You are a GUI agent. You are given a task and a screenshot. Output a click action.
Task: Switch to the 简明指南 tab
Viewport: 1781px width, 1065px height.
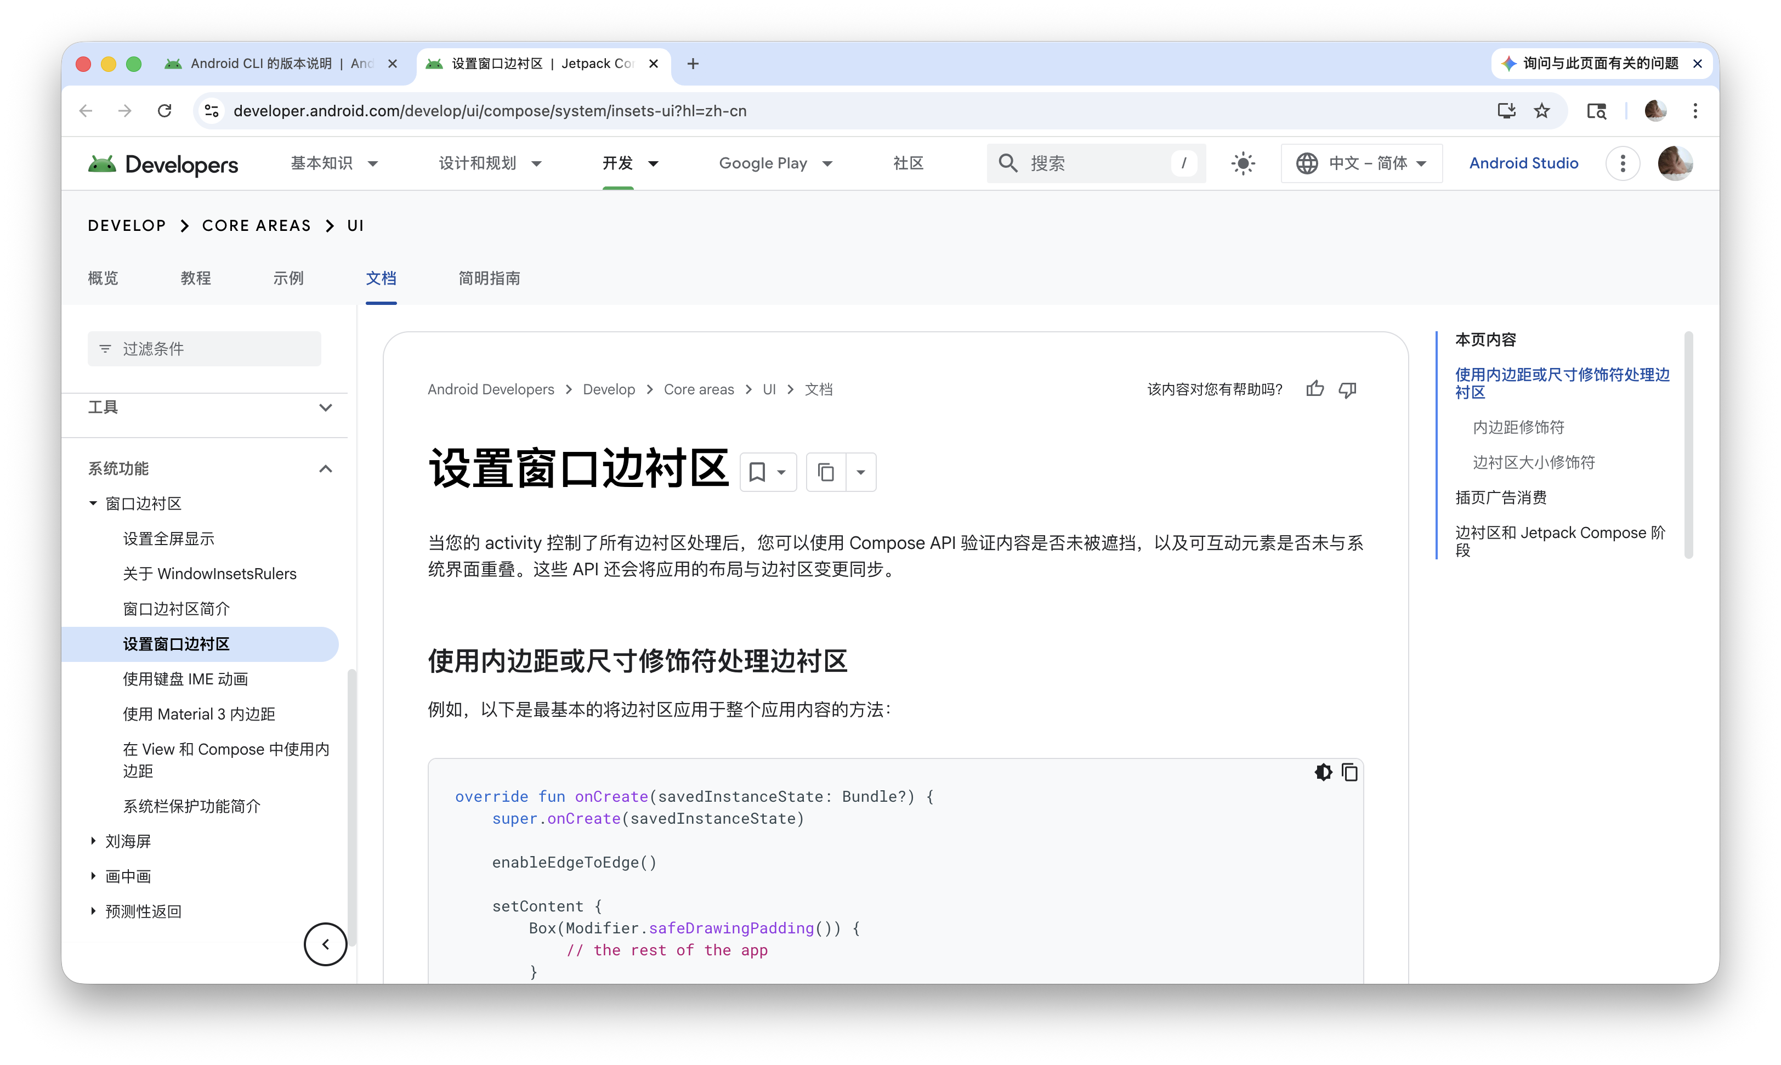(489, 279)
